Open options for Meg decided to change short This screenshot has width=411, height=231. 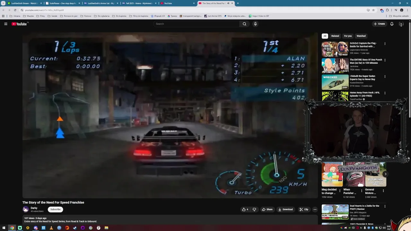click(340, 191)
